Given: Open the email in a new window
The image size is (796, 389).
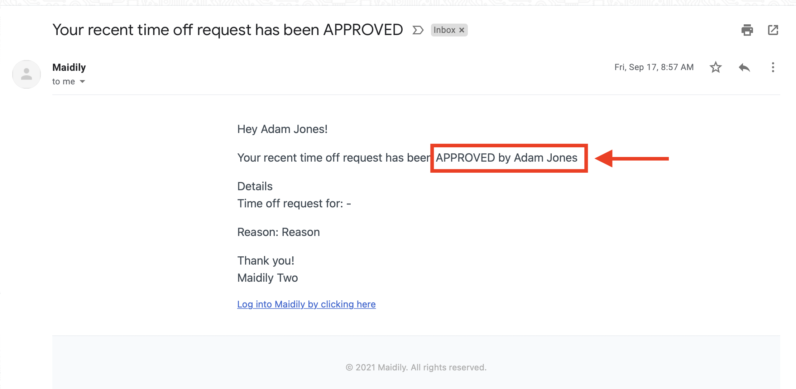Looking at the screenshot, I should (773, 30).
